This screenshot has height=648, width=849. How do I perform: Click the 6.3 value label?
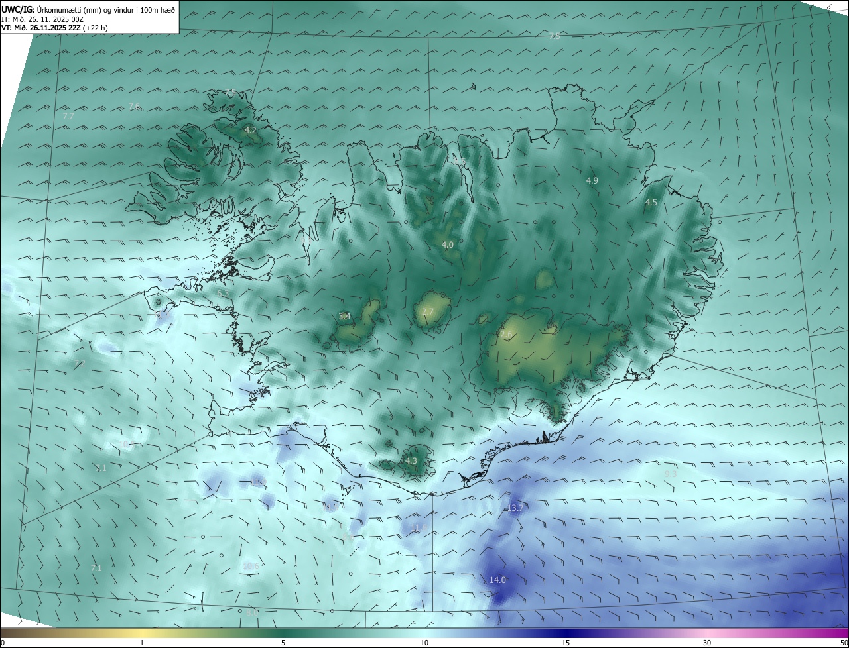223,292
